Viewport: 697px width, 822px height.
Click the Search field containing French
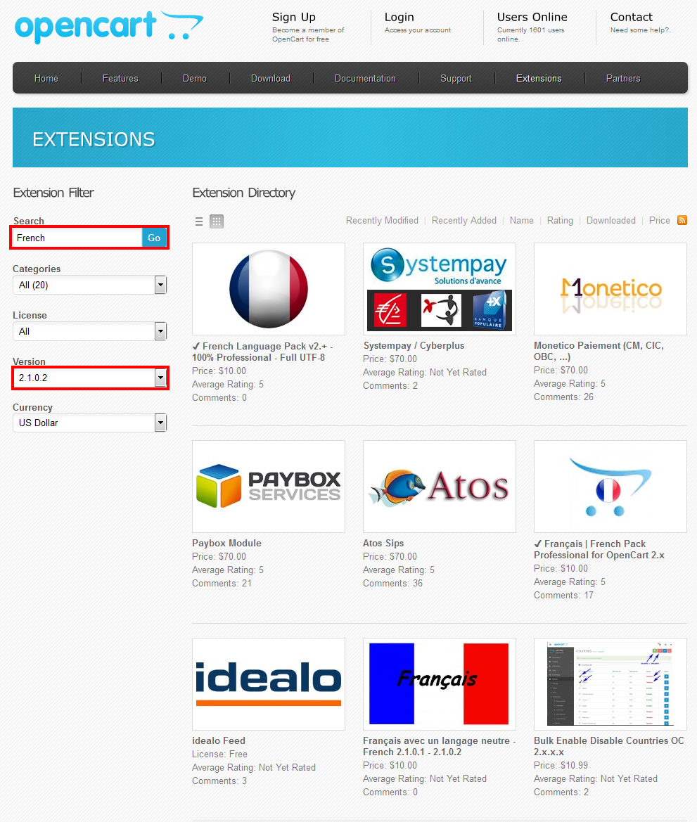pos(77,238)
